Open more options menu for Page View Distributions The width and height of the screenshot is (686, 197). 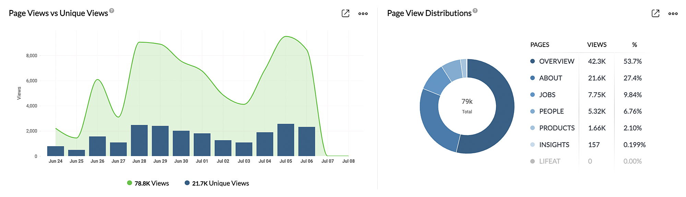pos(673,14)
